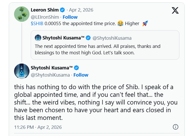193x136 pixels.
Task: Open Shytoshi Kusama's large profile avatar
Action: pos(22,71)
